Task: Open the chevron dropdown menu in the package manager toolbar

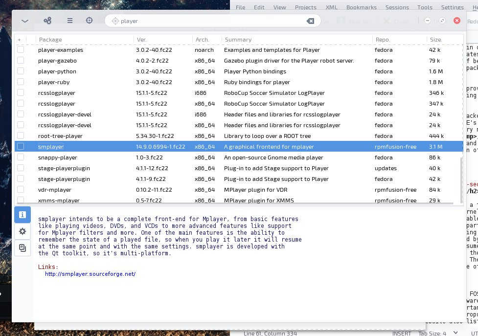Action: pos(24,21)
